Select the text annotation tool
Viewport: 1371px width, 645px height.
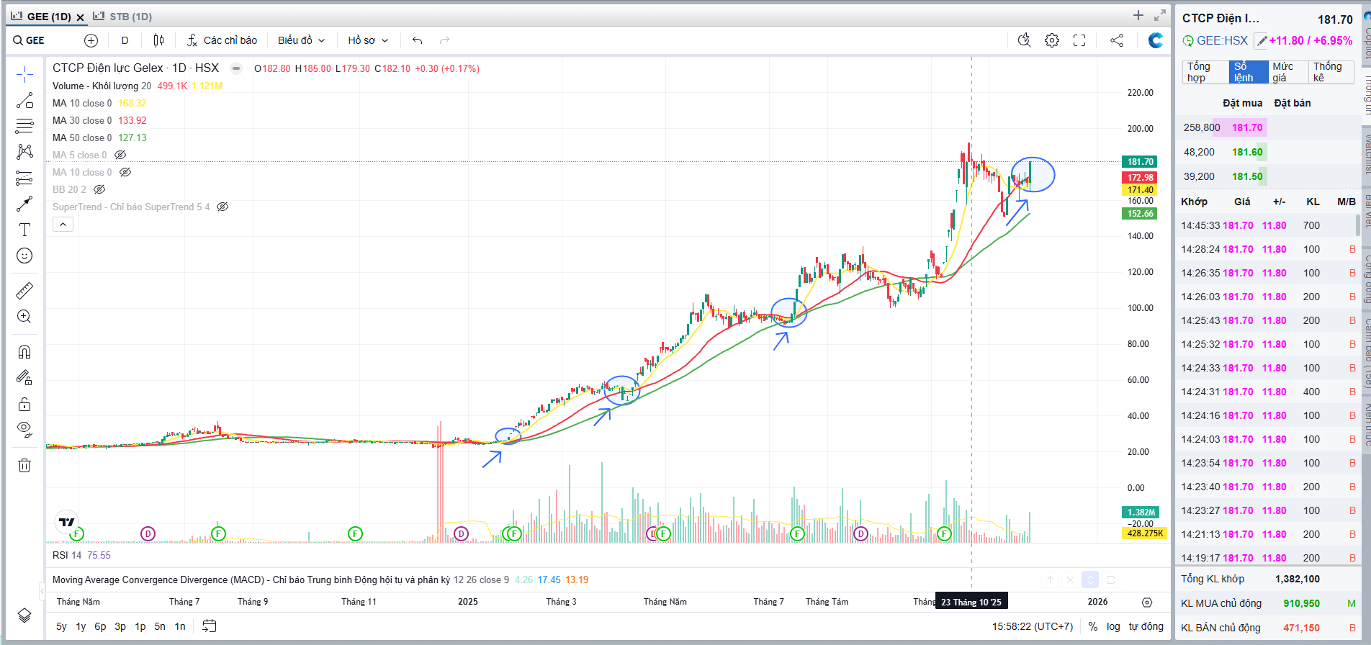coord(24,230)
